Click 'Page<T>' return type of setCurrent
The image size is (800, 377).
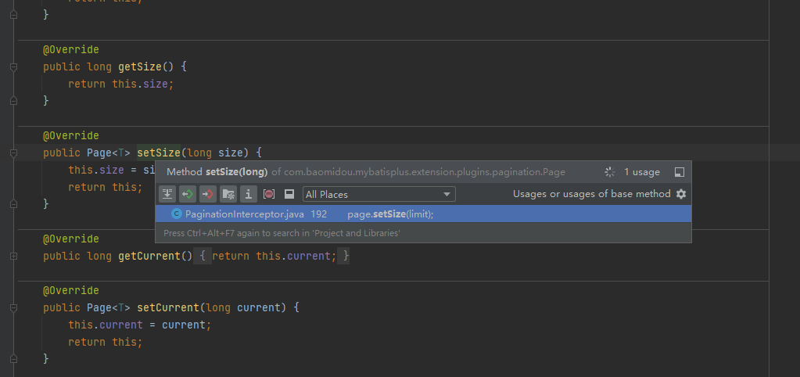pyautogui.click(x=109, y=307)
